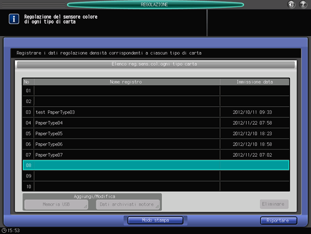The image size is (311, 234).
Task: Select the REGOLAZIONE header tab
Action: [x=155, y=4]
